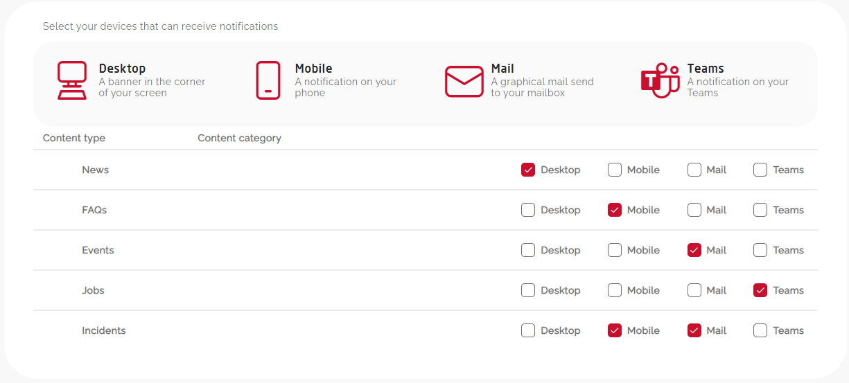The width and height of the screenshot is (849, 383).
Task: Click the Desktop computer icon
Action: coord(72,80)
